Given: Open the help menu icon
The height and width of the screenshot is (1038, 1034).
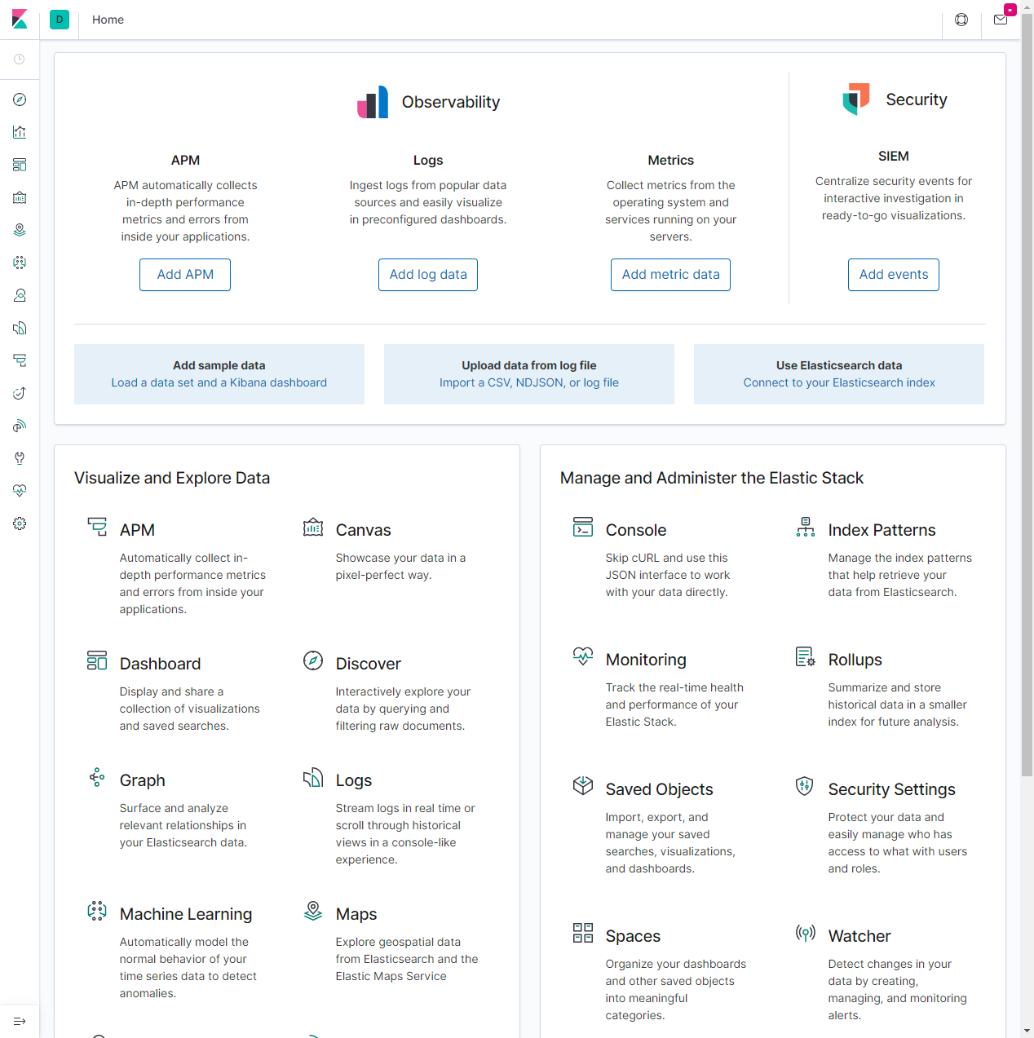Looking at the screenshot, I should point(961,20).
